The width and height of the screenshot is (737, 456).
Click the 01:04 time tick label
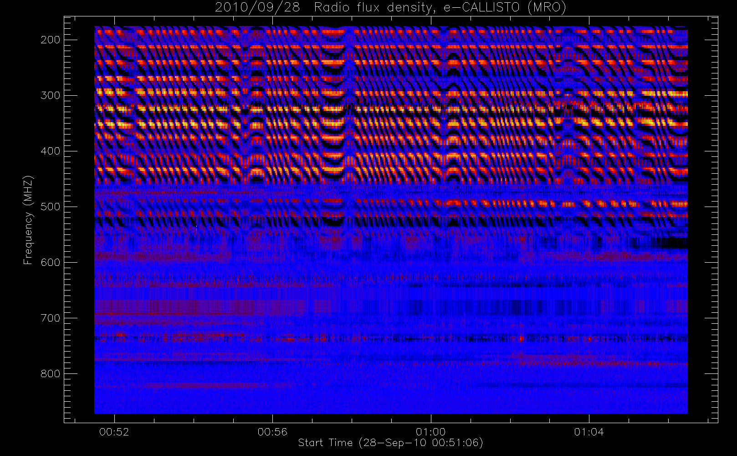click(x=589, y=432)
